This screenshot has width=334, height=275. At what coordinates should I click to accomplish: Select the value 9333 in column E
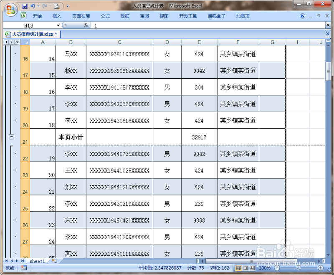(199, 220)
